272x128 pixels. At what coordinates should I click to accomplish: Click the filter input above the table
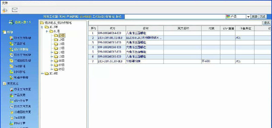[x=175, y=23]
